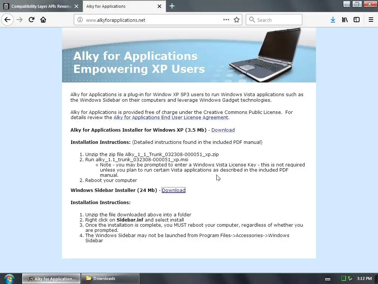Show site information icon in address bar
Screen dimensions: 378x284
80,20
